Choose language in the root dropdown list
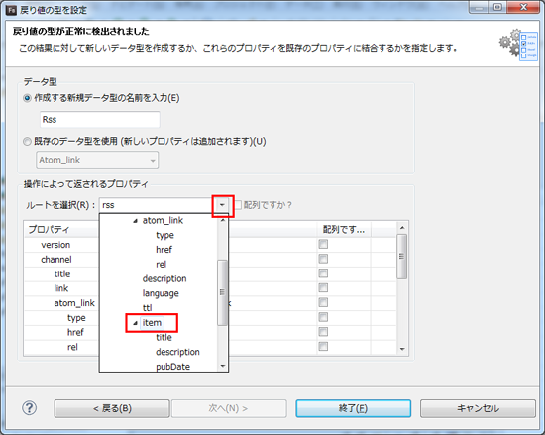The height and width of the screenshot is (435, 545). [x=161, y=293]
